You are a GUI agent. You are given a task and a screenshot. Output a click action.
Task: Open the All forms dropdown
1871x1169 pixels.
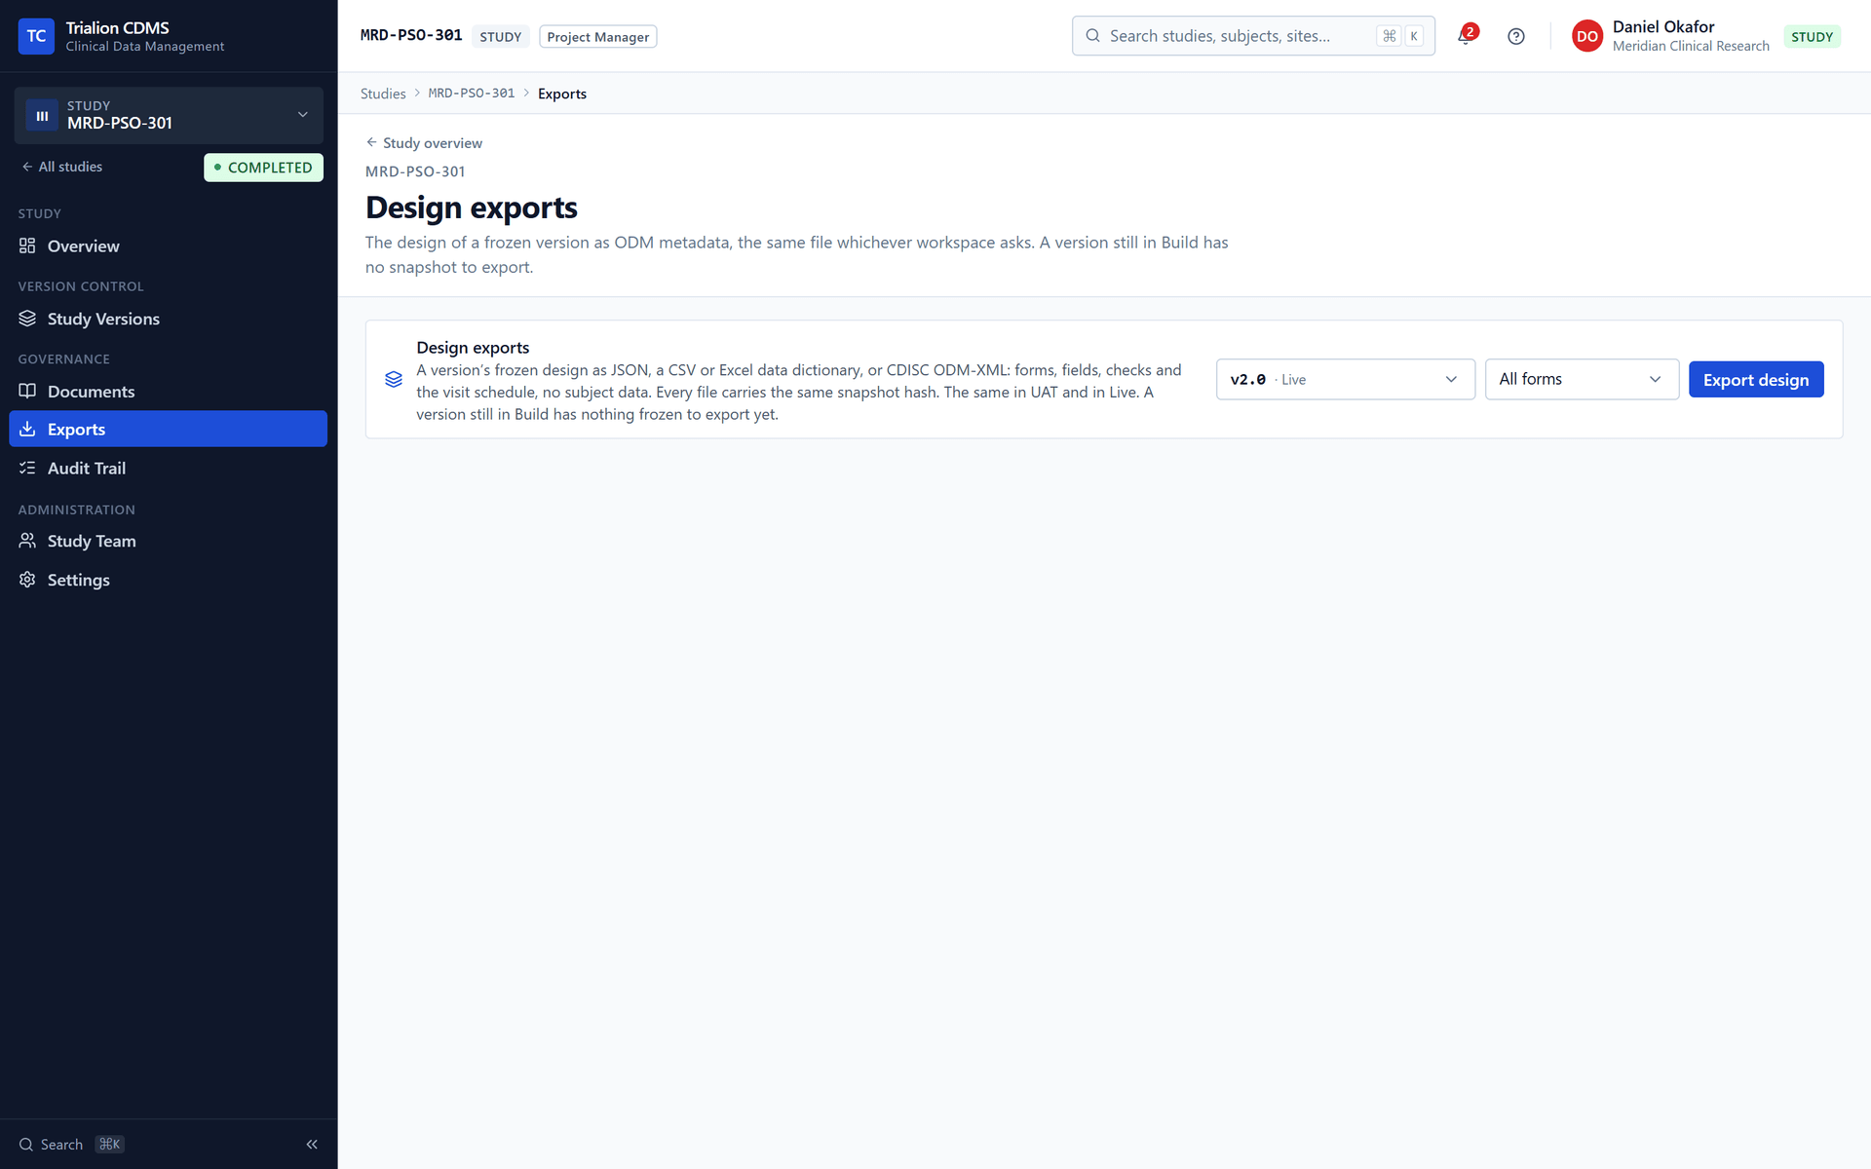coord(1581,380)
